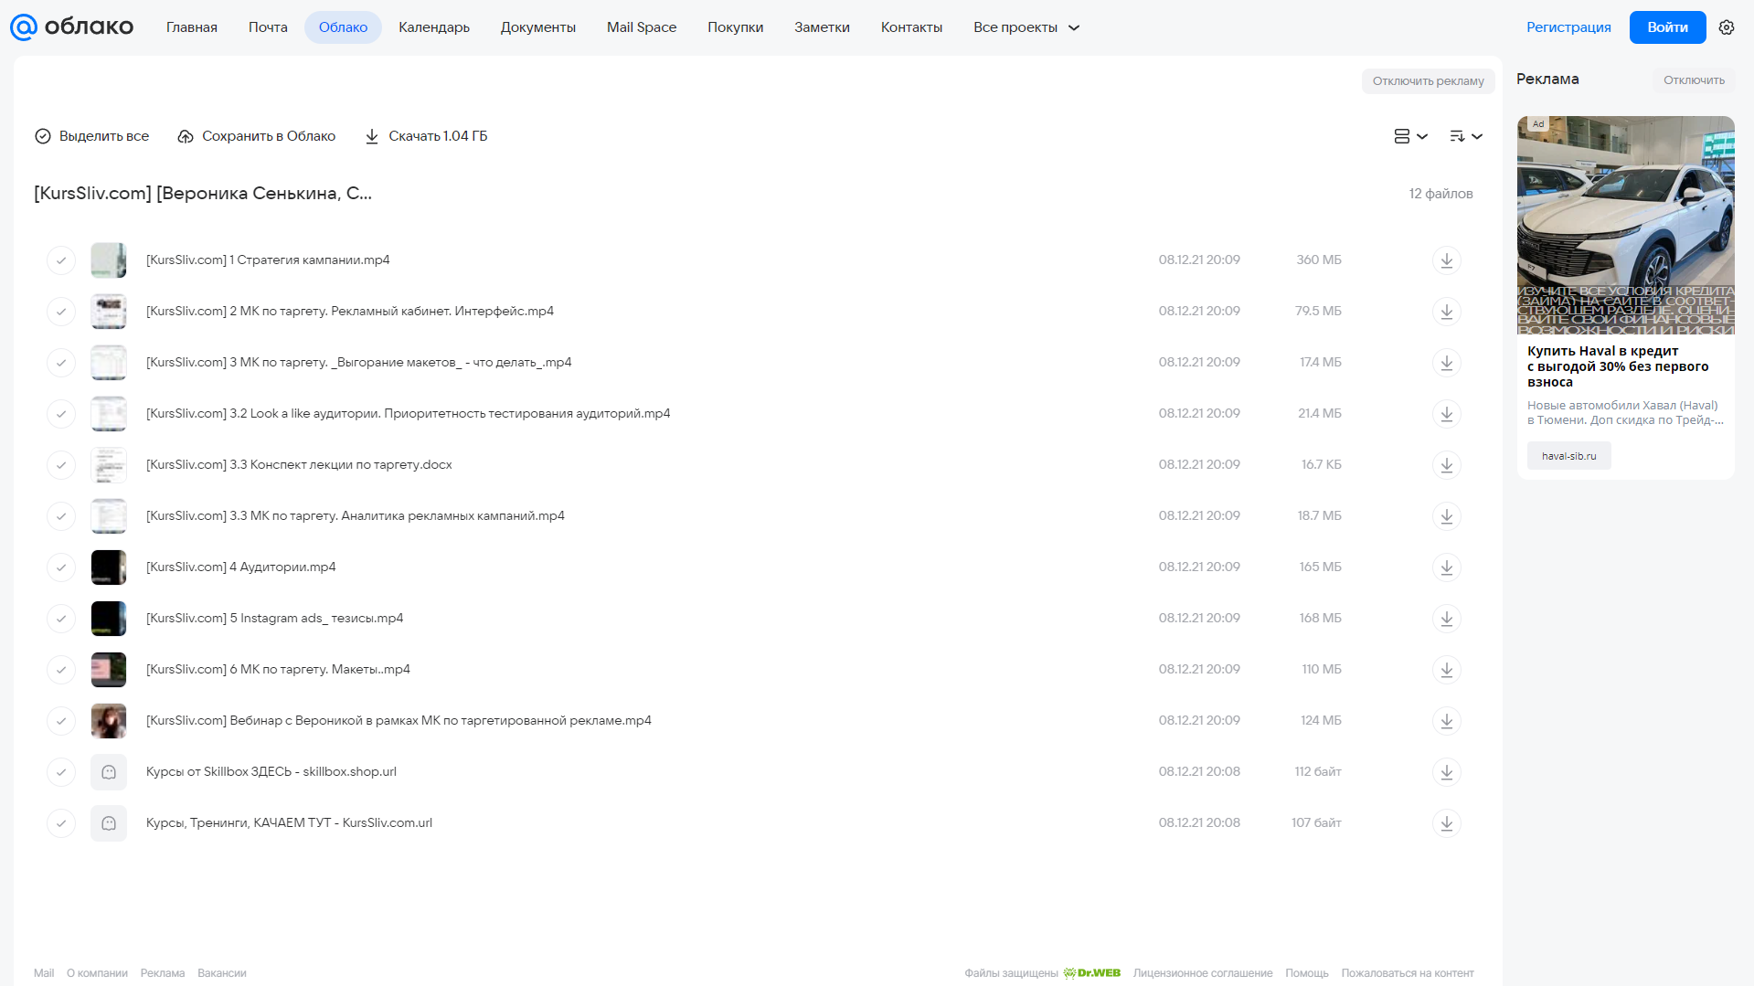Check the '2 МК по таргету' file checkbox
The width and height of the screenshot is (1754, 986).
(x=61, y=312)
